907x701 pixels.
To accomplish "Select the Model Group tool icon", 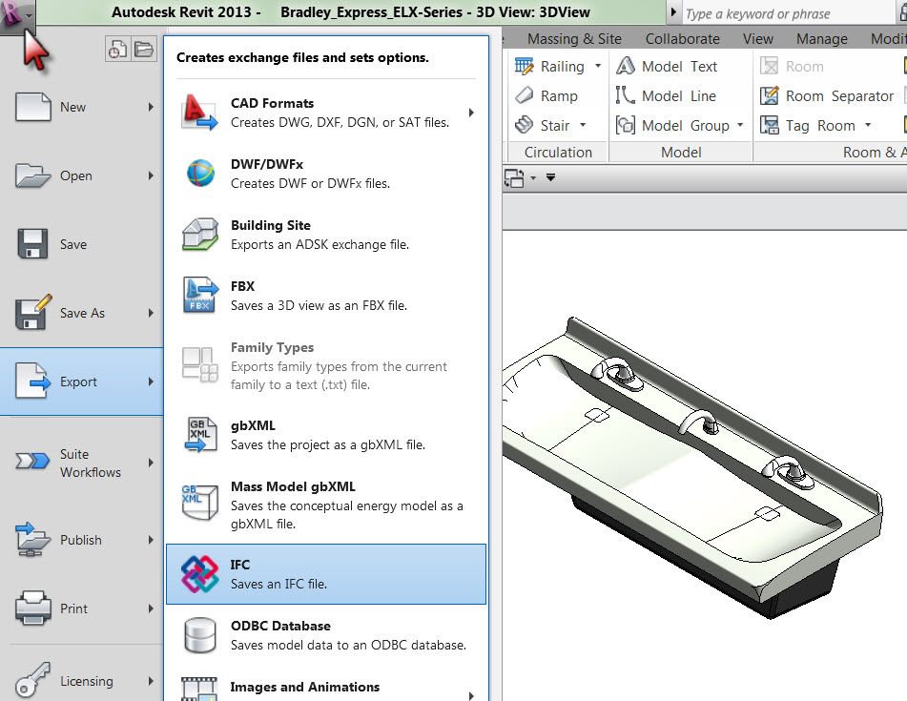I will 626,125.
